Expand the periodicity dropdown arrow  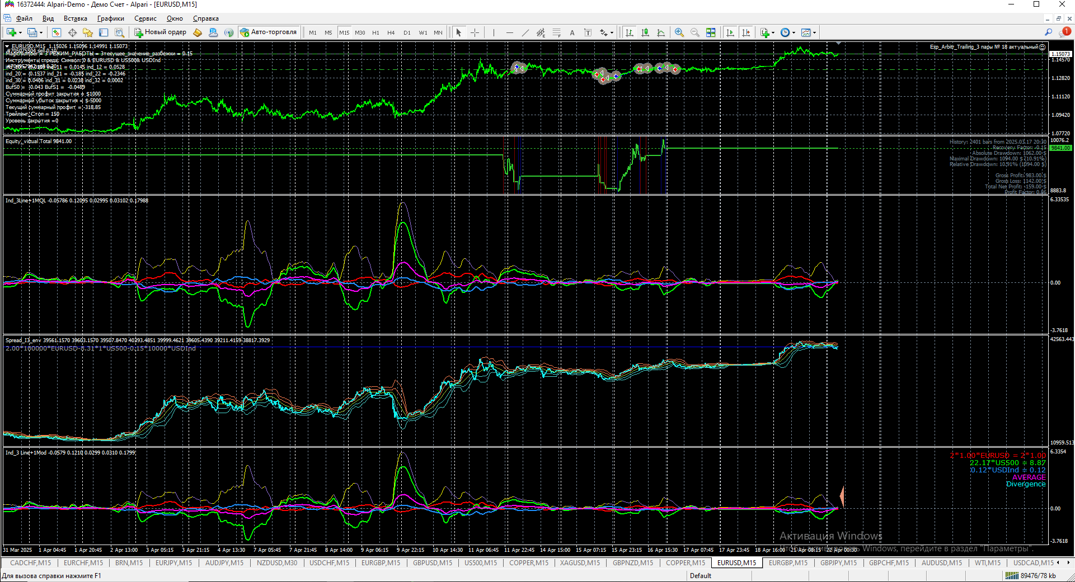[x=794, y=32]
